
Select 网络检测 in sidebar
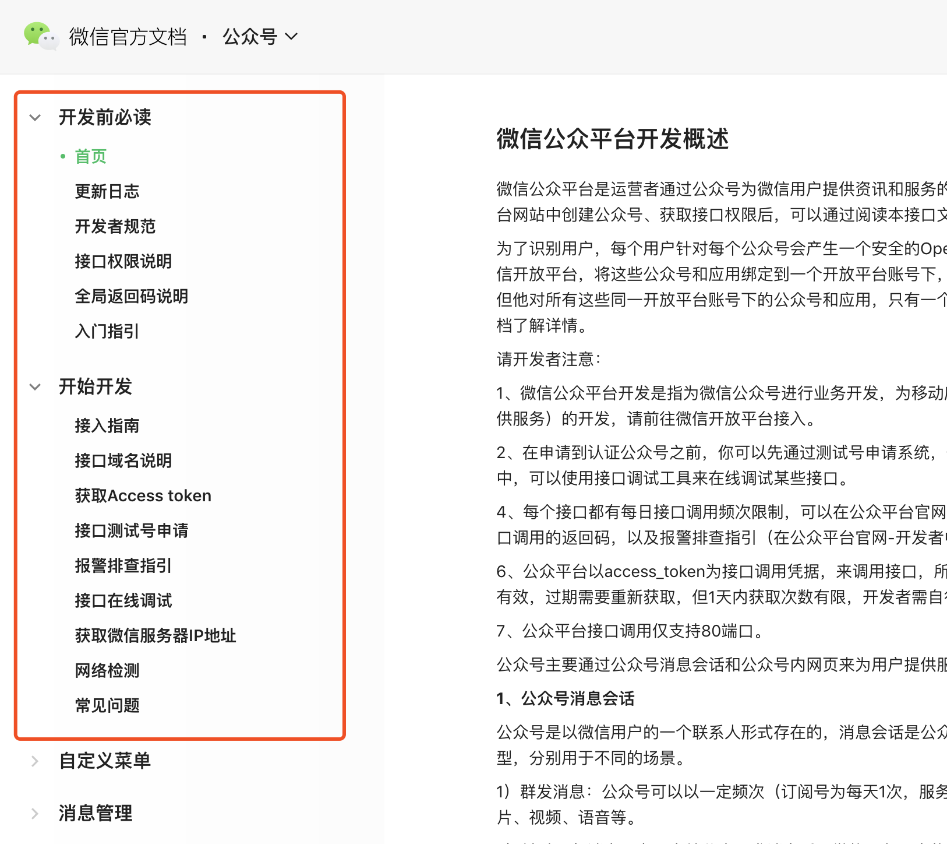(x=107, y=670)
